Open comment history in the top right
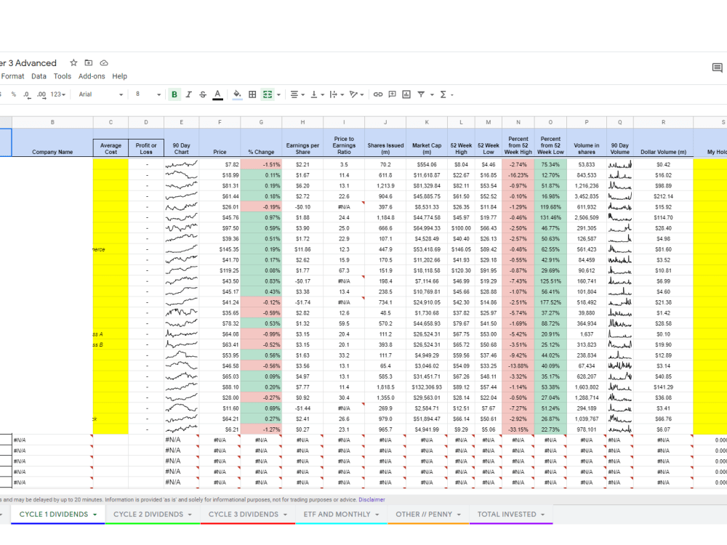The height and width of the screenshot is (545, 727). 717,68
